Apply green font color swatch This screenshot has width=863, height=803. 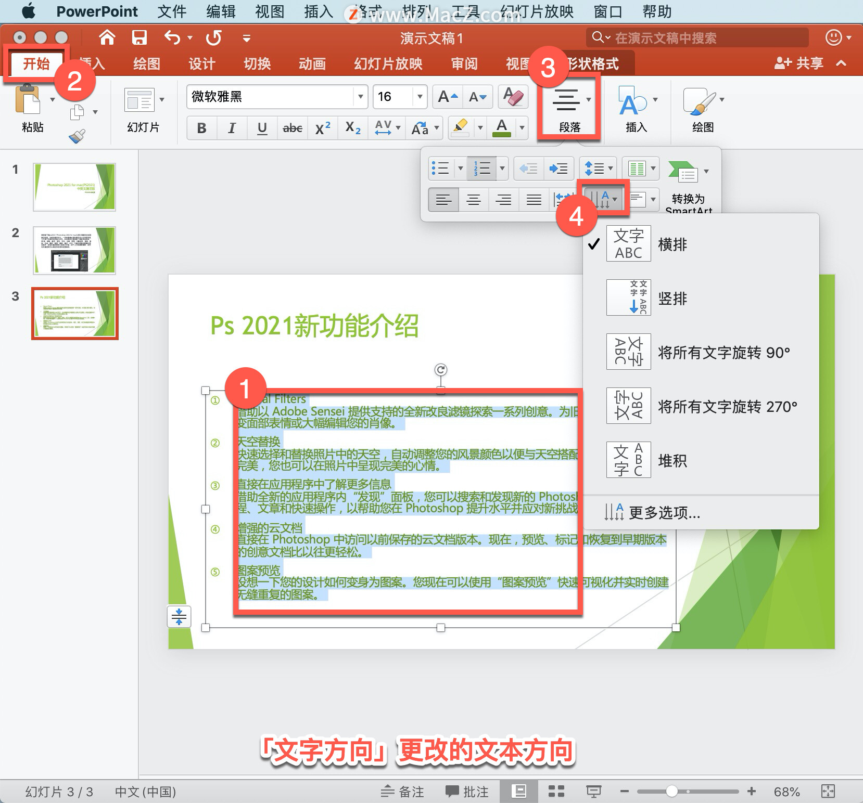pos(501,128)
